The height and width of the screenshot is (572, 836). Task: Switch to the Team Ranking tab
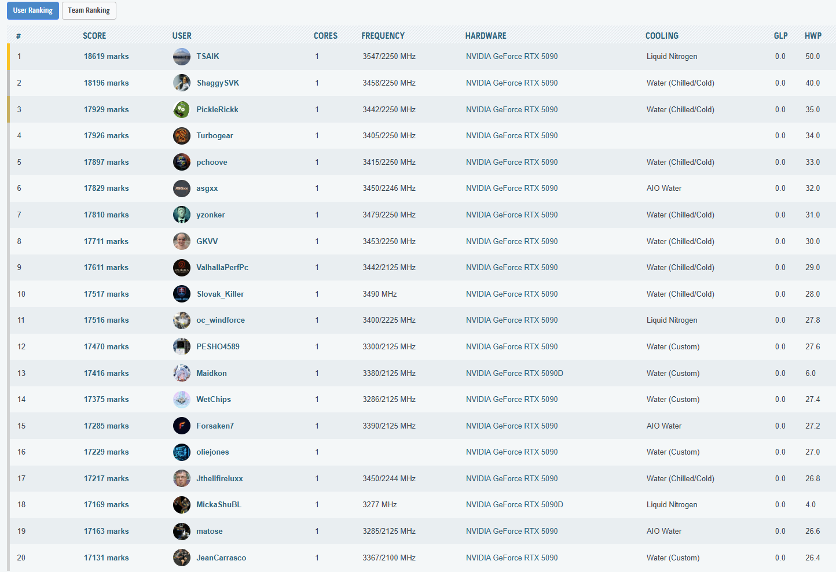point(89,10)
